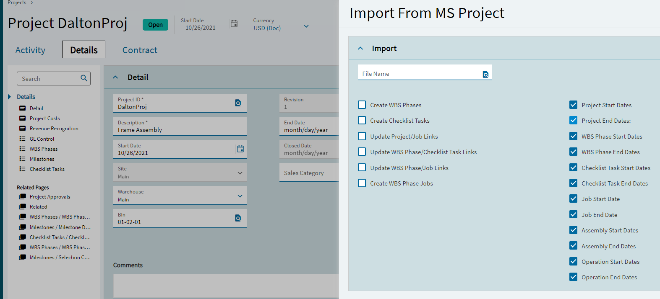
Task: Click the Project Costs card icon
Action: pos(23,118)
